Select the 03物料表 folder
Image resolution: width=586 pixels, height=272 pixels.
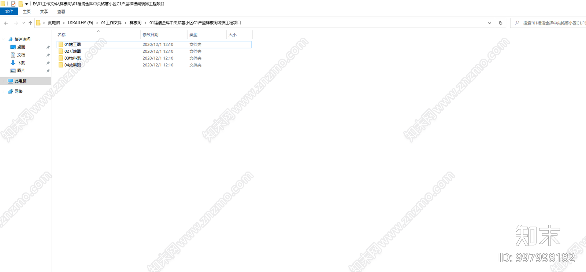(x=154, y=58)
